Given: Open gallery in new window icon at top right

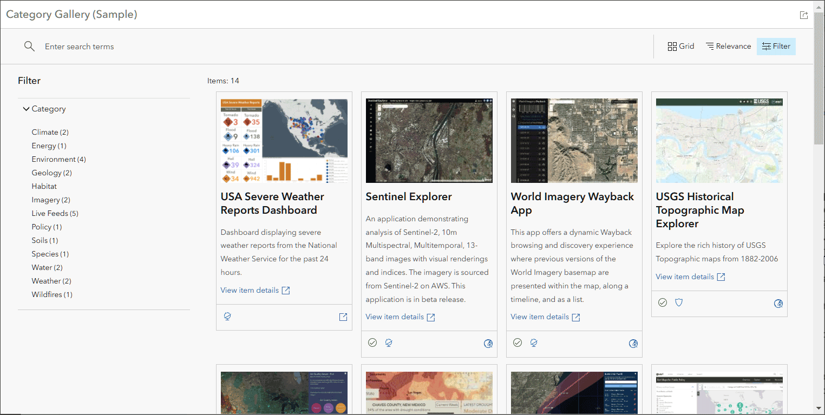Looking at the screenshot, I should (x=804, y=15).
